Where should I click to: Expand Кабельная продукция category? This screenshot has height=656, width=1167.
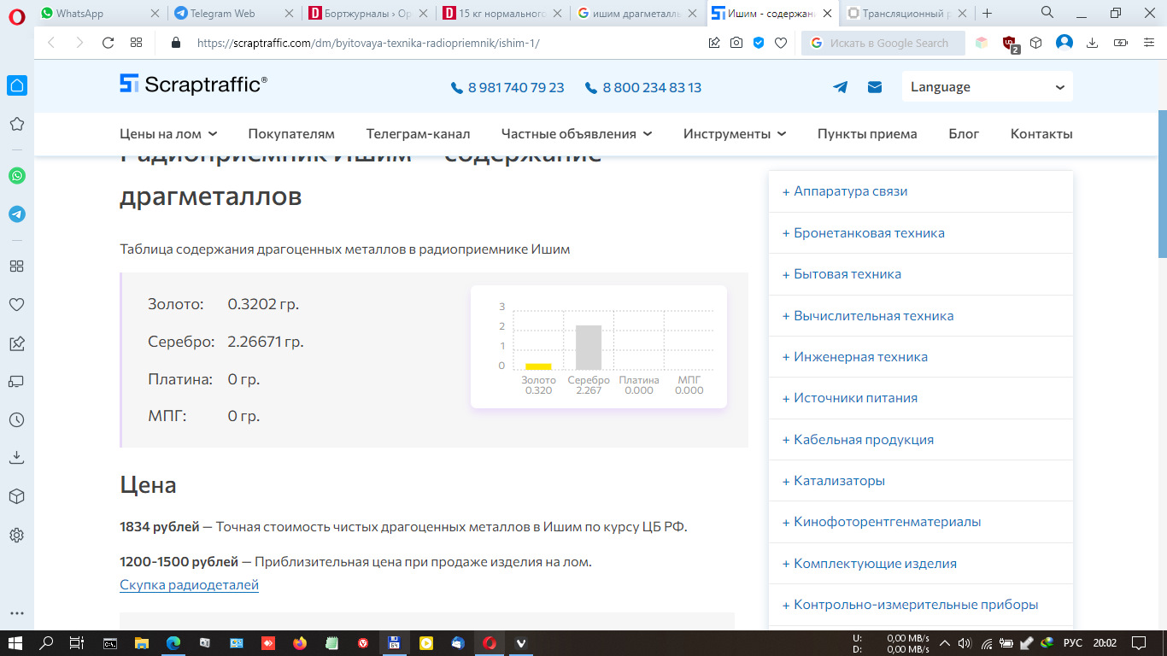(920, 439)
